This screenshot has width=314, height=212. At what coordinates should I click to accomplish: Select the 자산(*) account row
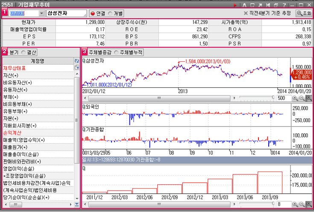[38, 75]
